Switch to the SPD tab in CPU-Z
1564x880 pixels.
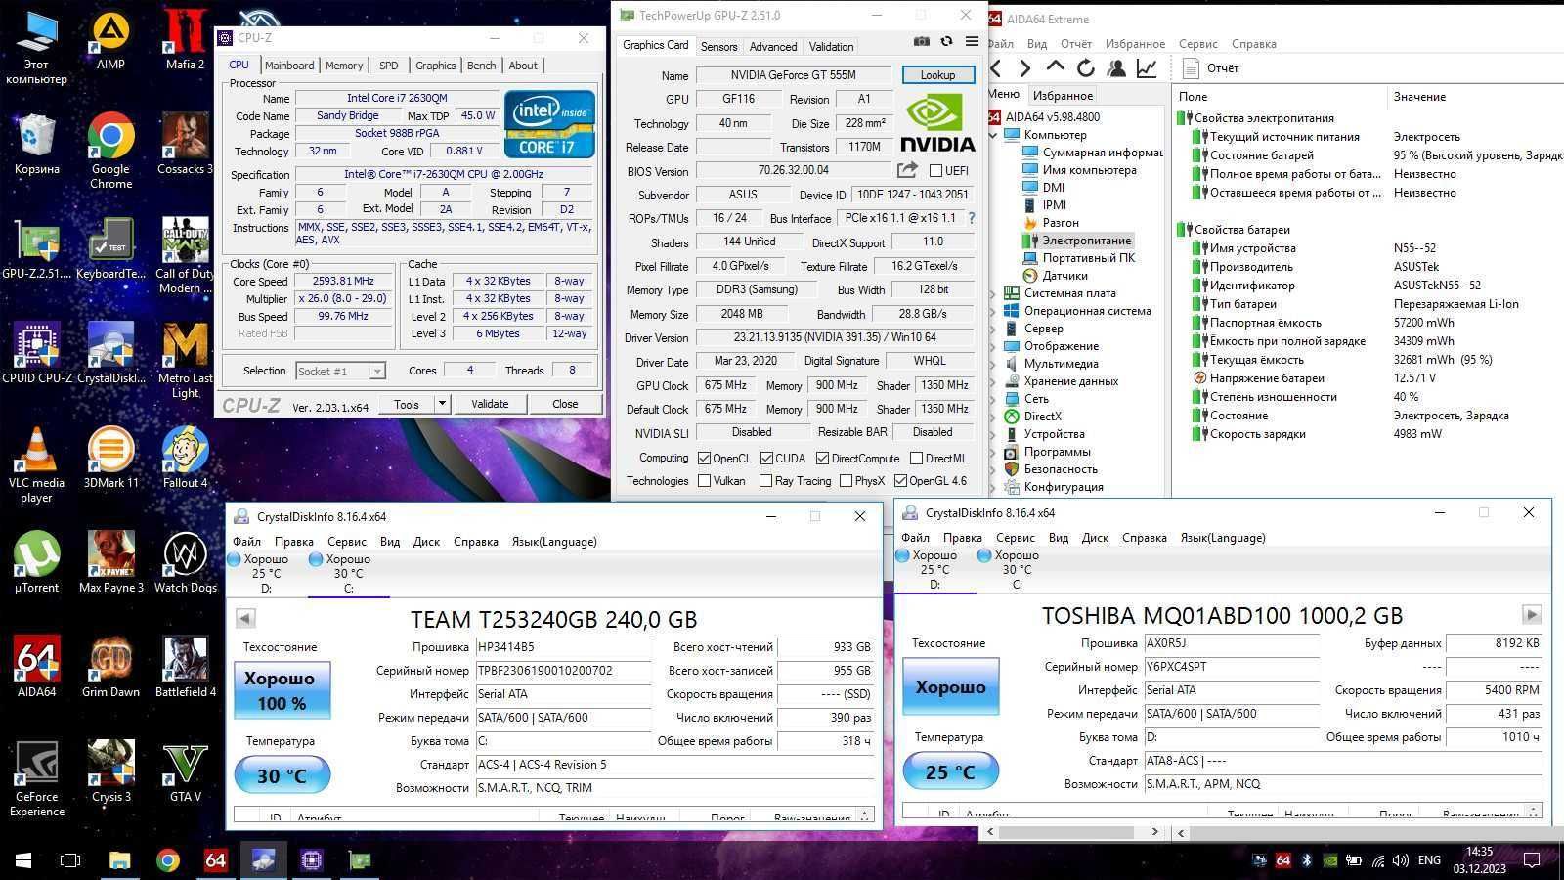(388, 66)
